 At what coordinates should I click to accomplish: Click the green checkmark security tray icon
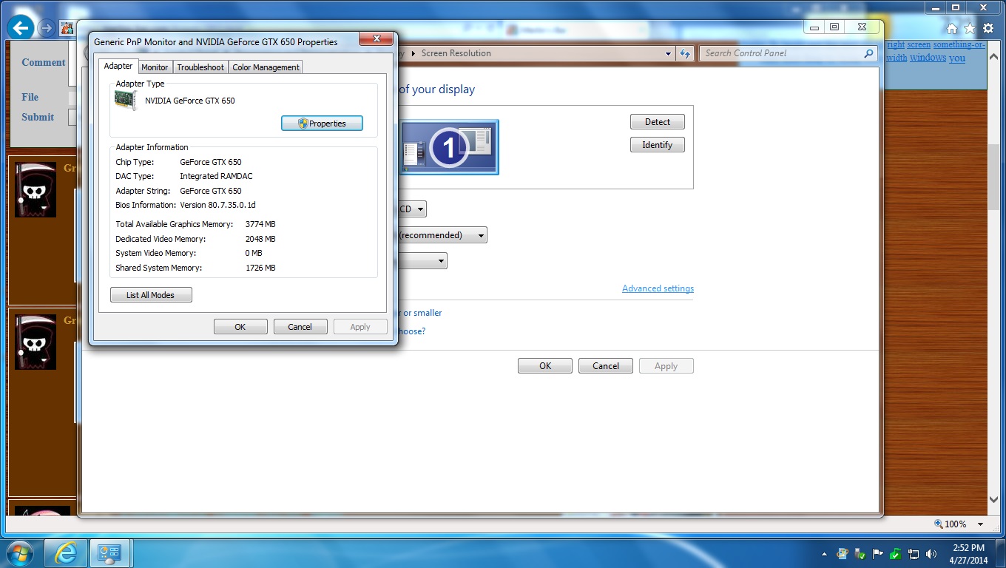pos(896,553)
